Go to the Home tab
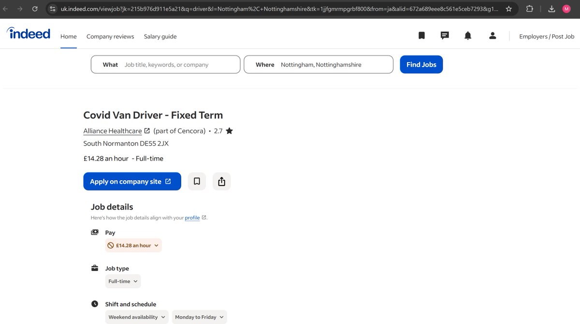The height and width of the screenshot is (324, 580). click(x=69, y=37)
